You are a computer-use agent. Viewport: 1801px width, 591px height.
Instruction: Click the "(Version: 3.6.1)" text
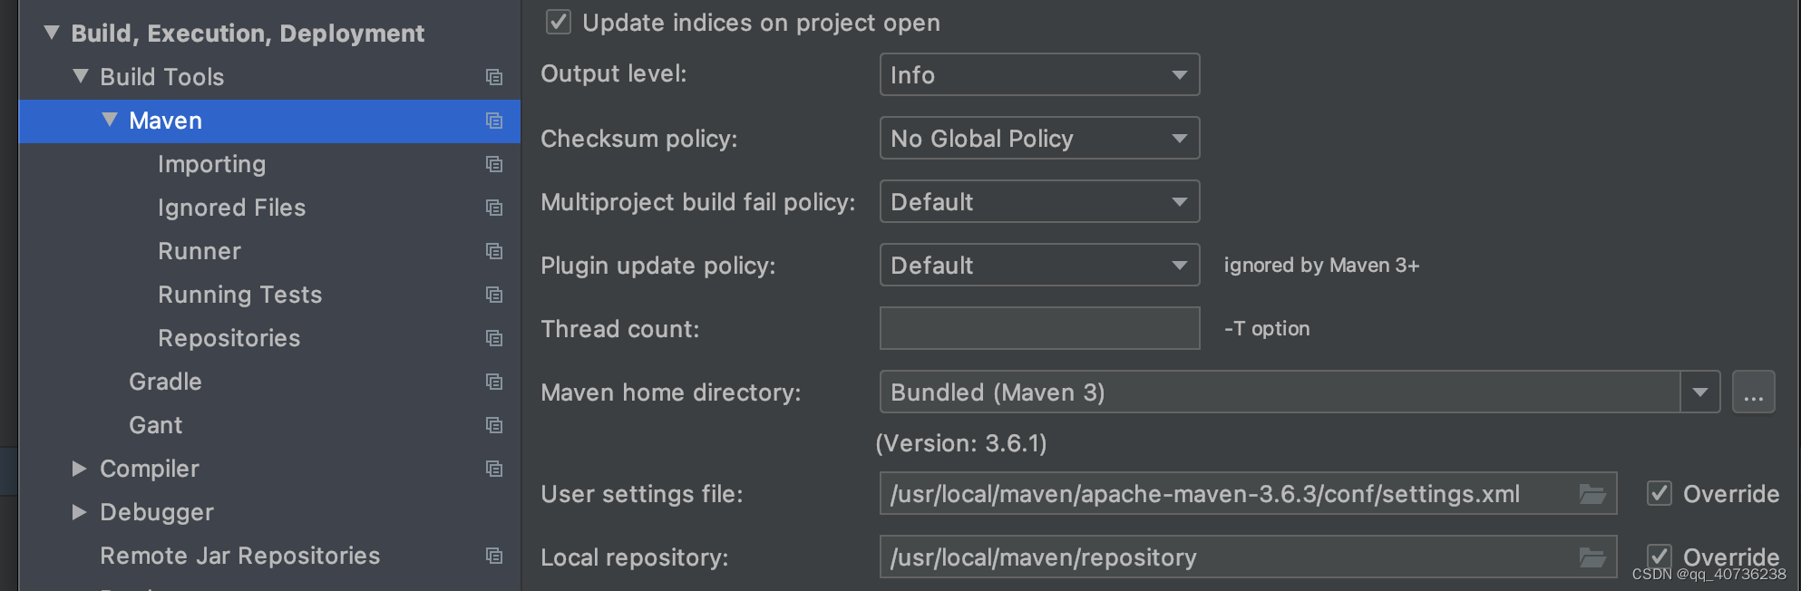point(961,443)
